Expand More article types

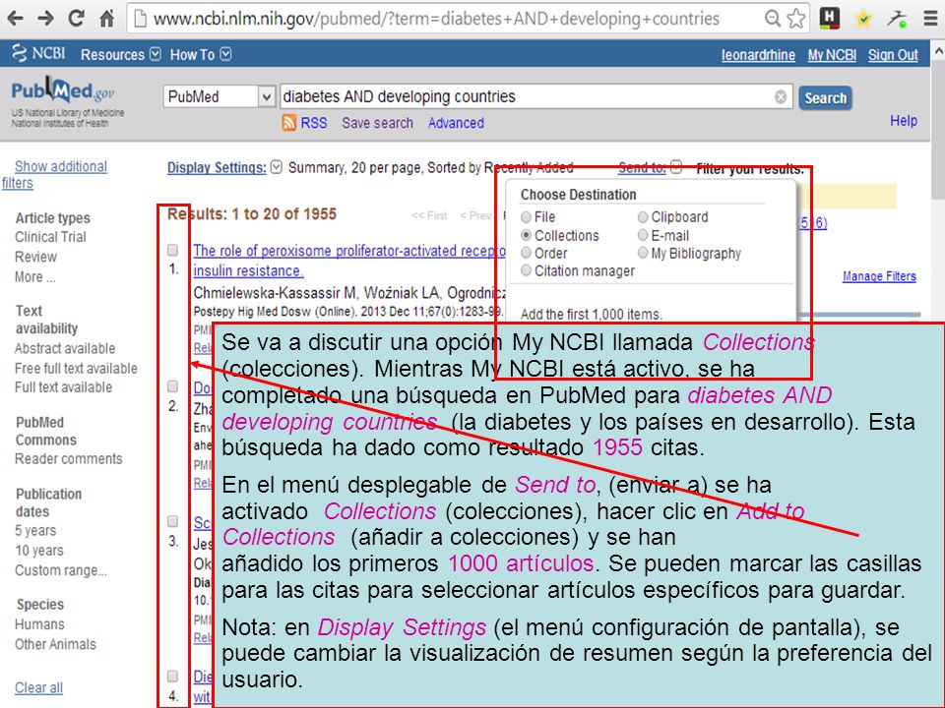point(35,277)
